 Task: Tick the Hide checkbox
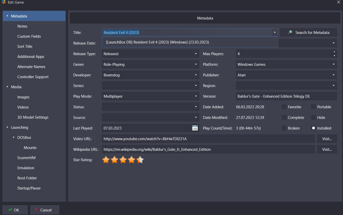pos(313,117)
